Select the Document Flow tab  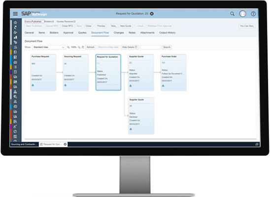click(100, 33)
